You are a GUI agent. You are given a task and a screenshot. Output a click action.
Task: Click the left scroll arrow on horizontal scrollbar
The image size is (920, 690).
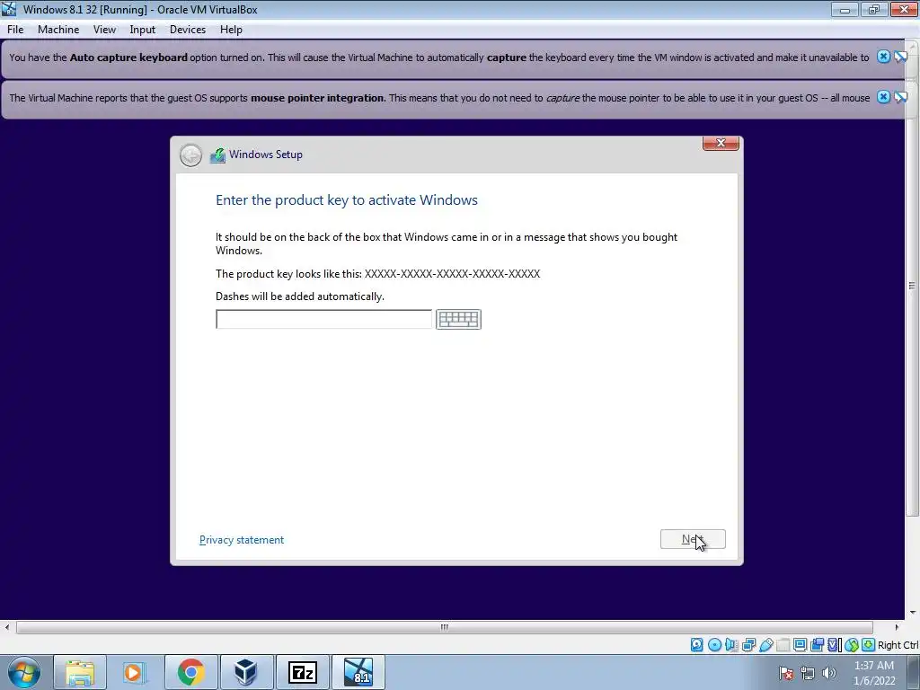point(7,627)
